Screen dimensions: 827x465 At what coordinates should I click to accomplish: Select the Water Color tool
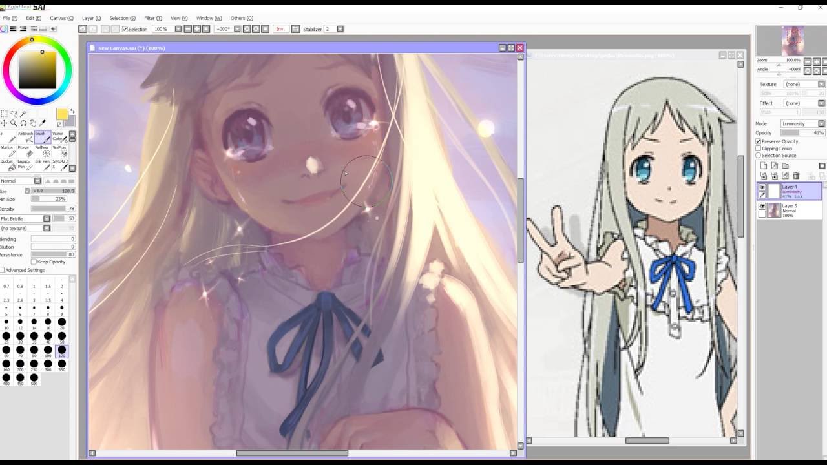(x=59, y=137)
